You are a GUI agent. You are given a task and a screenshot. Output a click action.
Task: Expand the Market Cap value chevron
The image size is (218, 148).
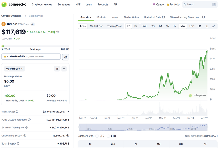pyautogui.click(x=68, y=112)
